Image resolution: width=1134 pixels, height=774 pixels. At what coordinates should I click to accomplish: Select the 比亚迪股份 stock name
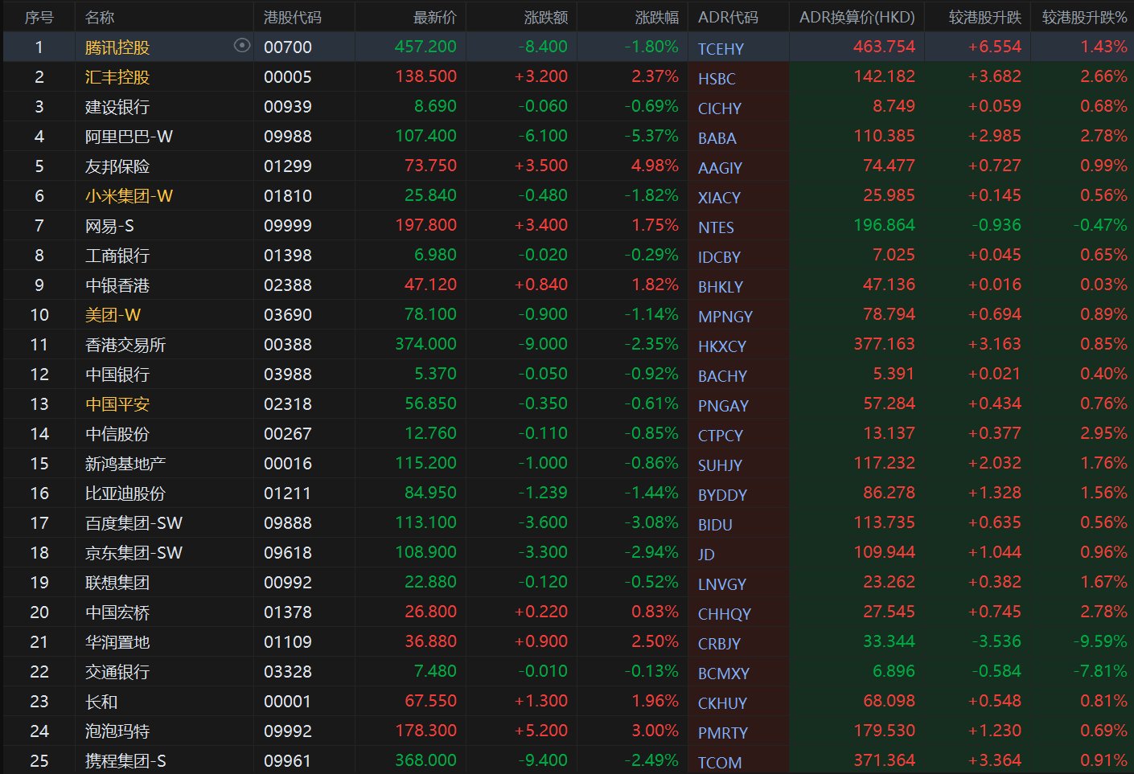125,493
